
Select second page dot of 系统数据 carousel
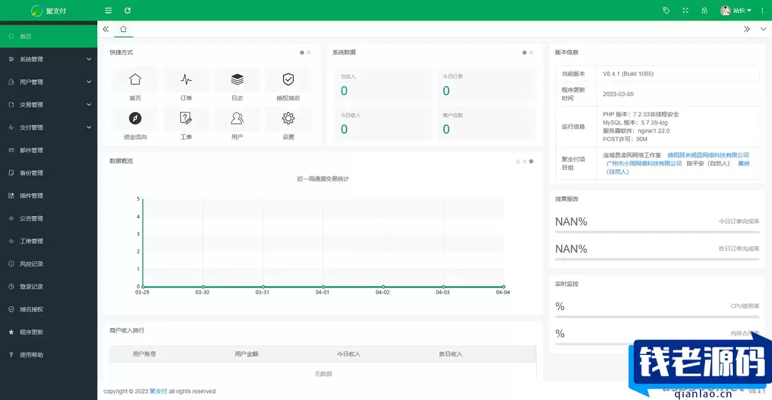point(531,53)
